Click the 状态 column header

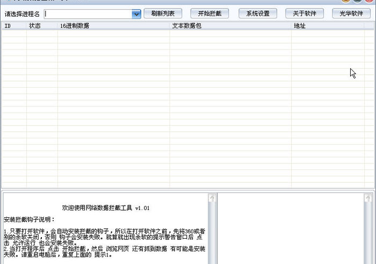(x=42, y=26)
